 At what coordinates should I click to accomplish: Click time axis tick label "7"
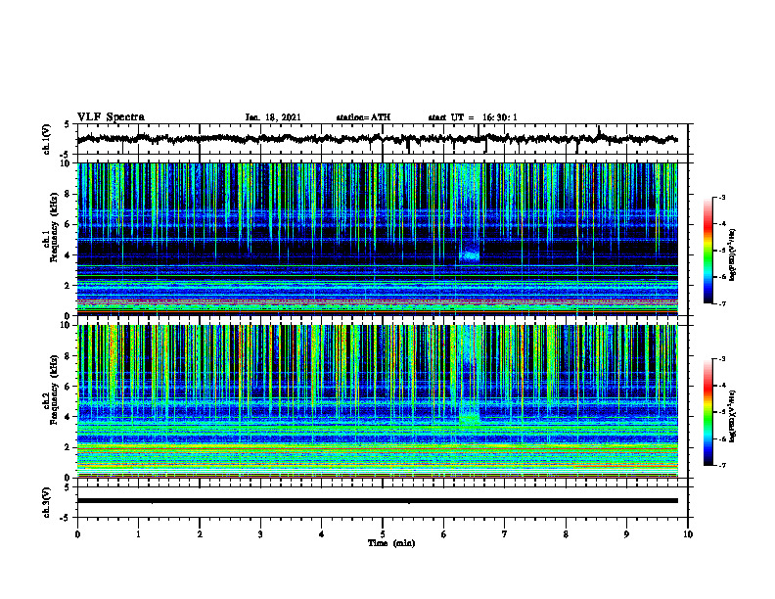point(505,534)
